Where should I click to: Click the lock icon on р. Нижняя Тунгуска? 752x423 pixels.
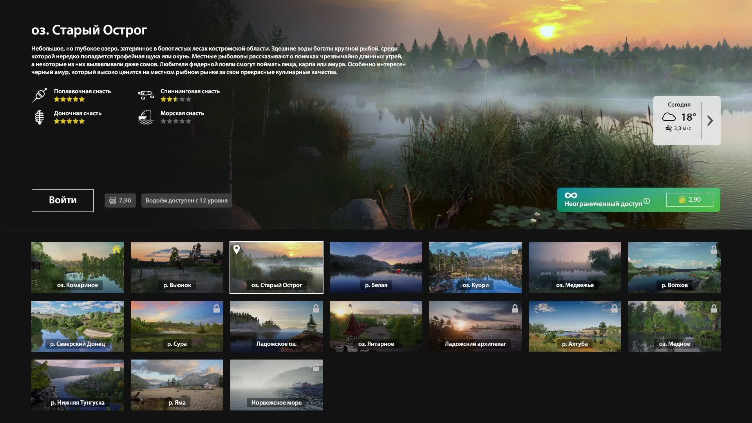point(117,367)
